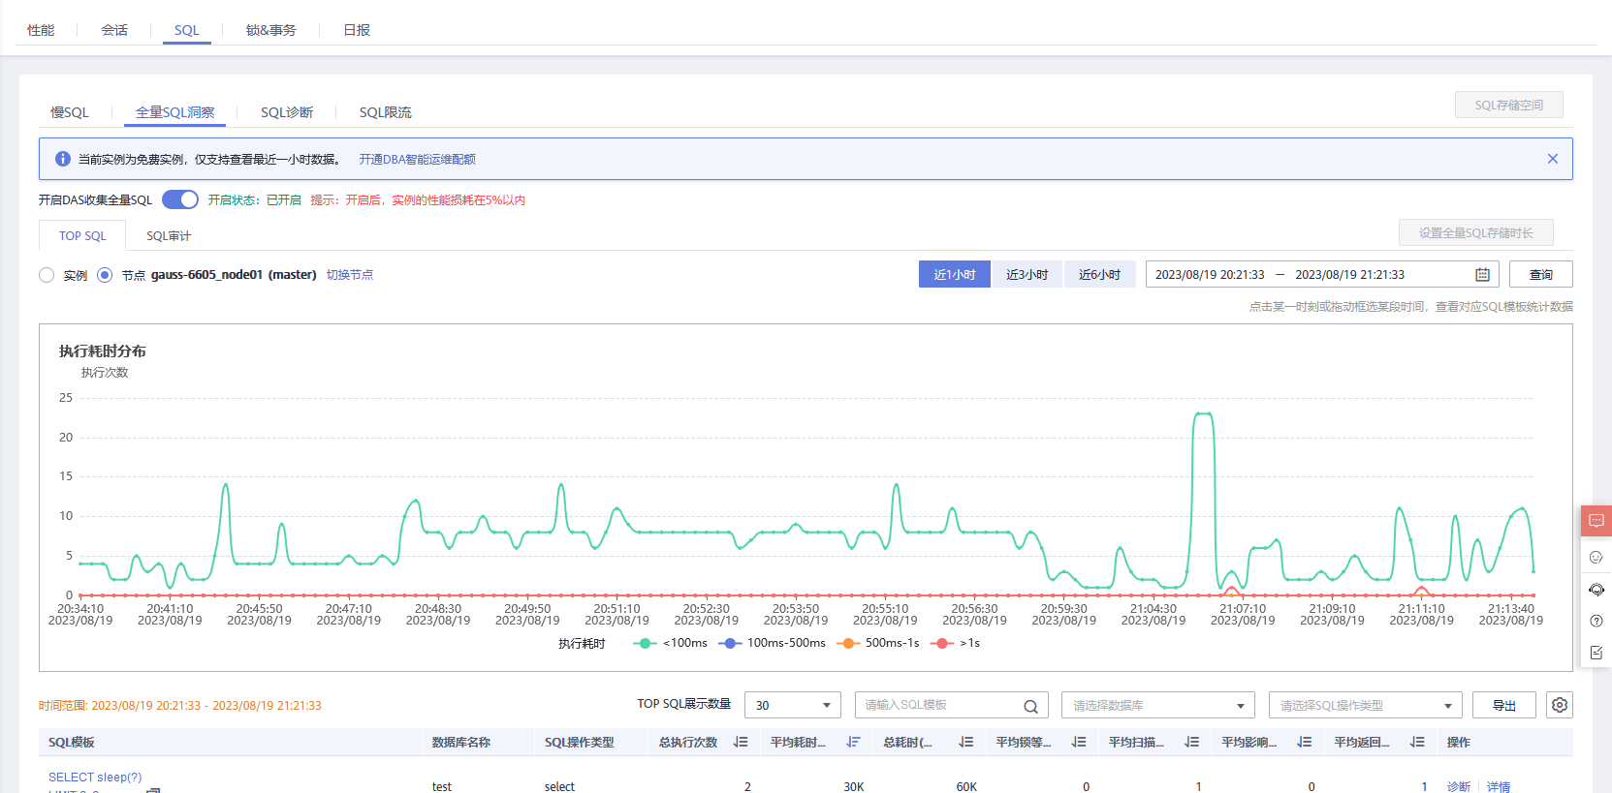The image size is (1612, 793).
Task: Select the TOP SQL tab
Action: 82,235
